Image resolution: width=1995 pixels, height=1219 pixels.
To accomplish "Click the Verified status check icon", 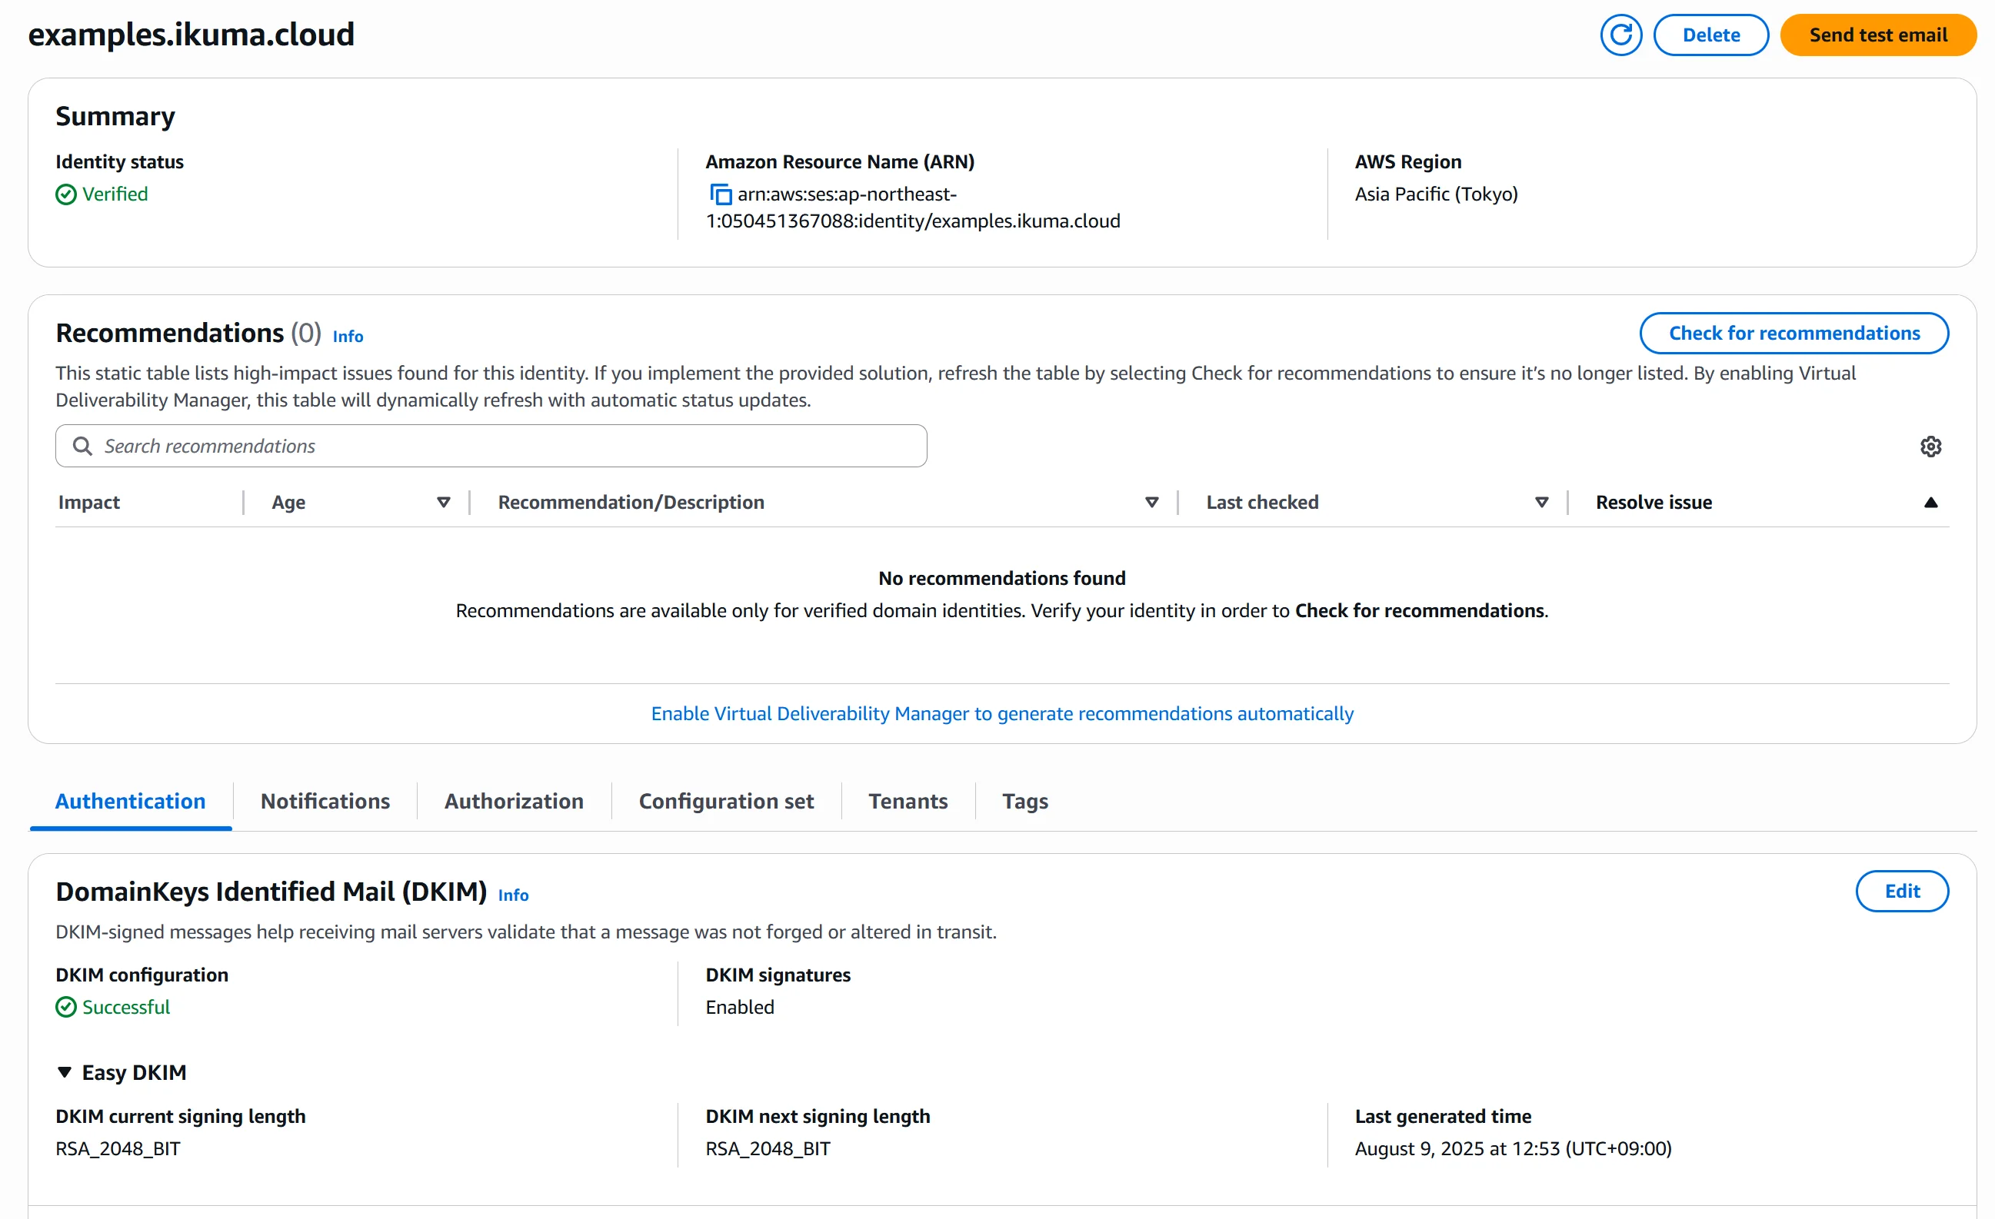I will pyautogui.click(x=66, y=194).
